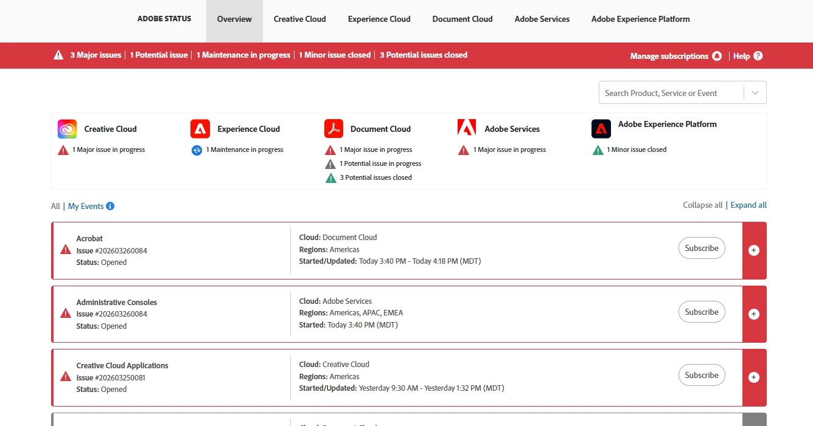Screen dimensions: 813x426
Task: Click the Experience Cloud blue maintenance icon
Action: point(197,150)
